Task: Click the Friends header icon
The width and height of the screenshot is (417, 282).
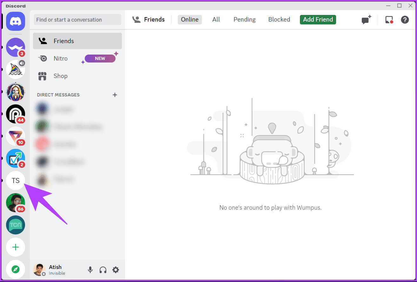Action: pyautogui.click(x=136, y=20)
